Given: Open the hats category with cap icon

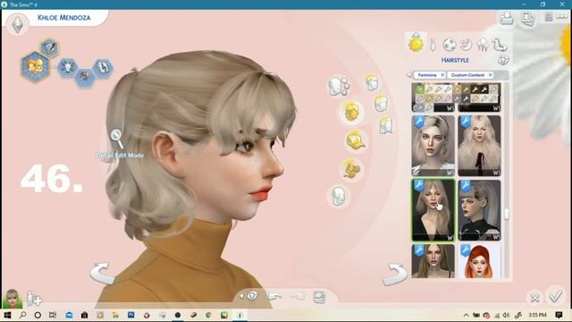Looking at the screenshot, I should [356, 140].
